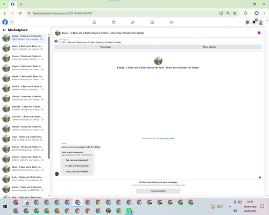The width and height of the screenshot is (269, 215).
Task: Click the conversation list scrollbar
Action: click(49, 98)
